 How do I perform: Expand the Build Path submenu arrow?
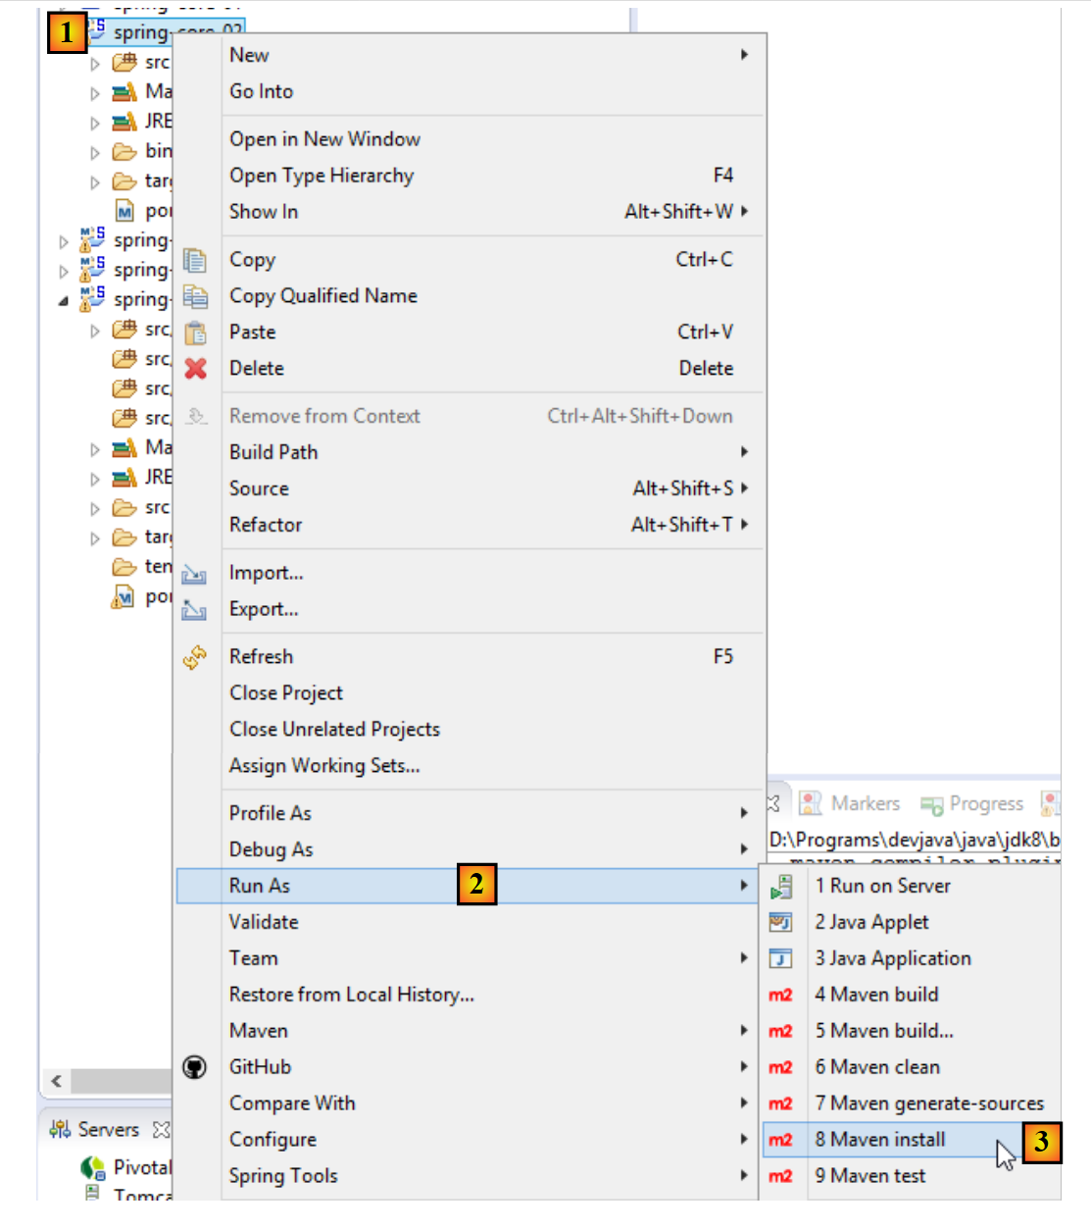744,452
